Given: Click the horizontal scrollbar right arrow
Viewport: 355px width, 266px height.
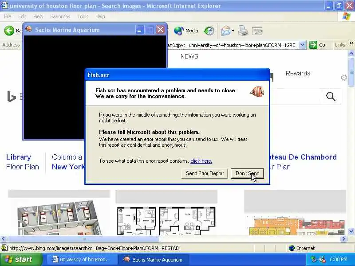Looking at the screenshot, I should tap(344, 239).
